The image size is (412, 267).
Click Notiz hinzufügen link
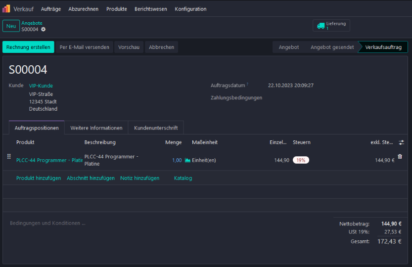coord(140,178)
